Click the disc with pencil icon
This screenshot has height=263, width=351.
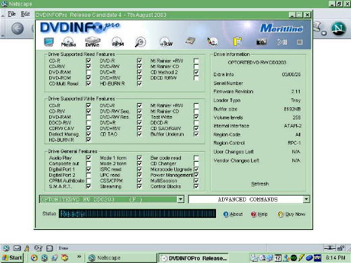tap(212, 42)
